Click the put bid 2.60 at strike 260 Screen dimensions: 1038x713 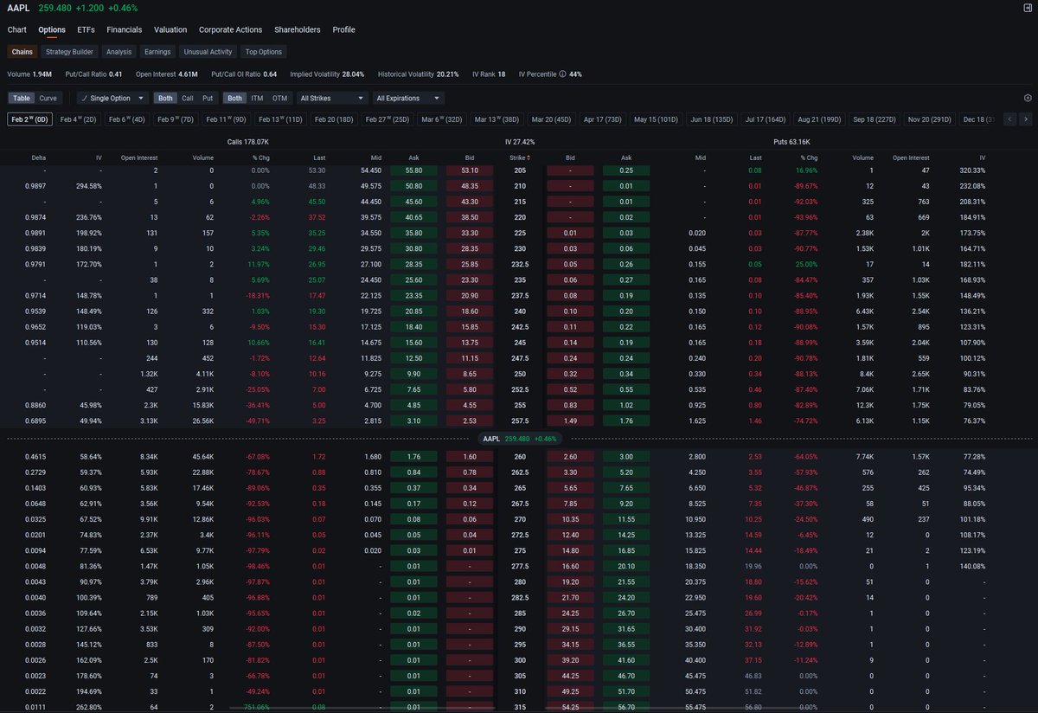click(x=571, y=456)
